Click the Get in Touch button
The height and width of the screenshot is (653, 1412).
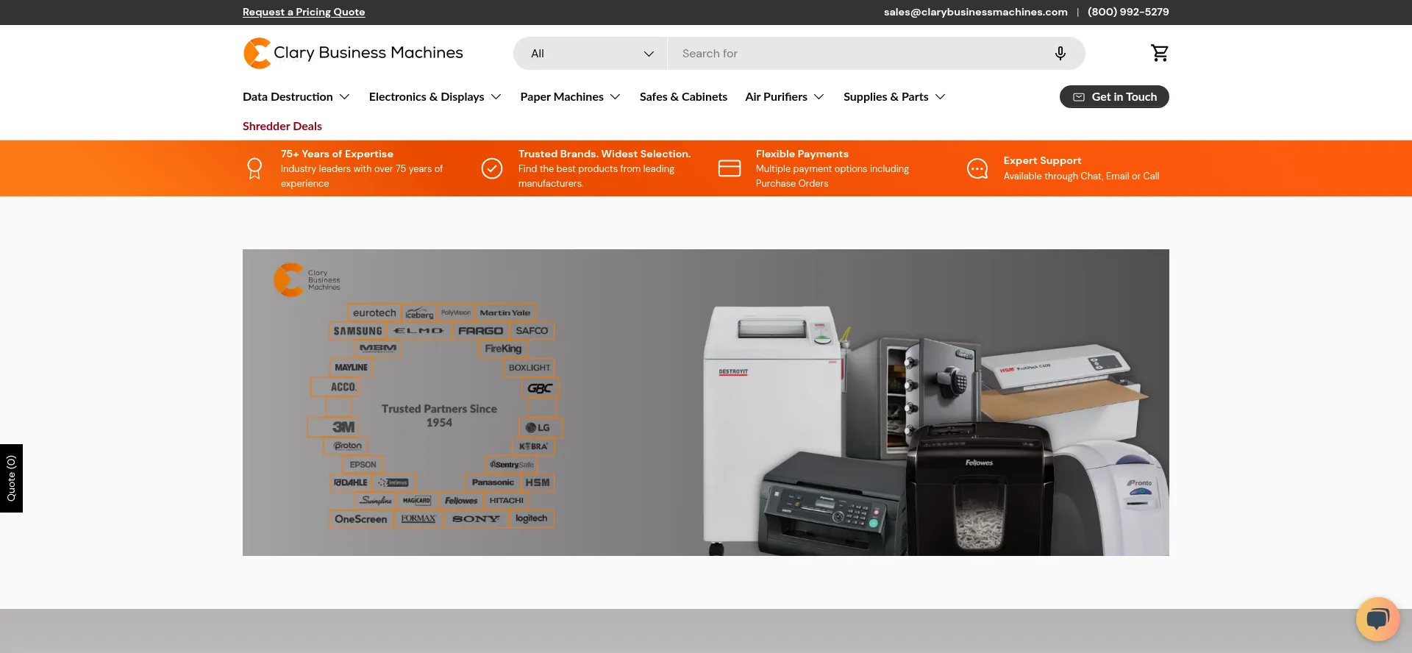pos(1114,97)
